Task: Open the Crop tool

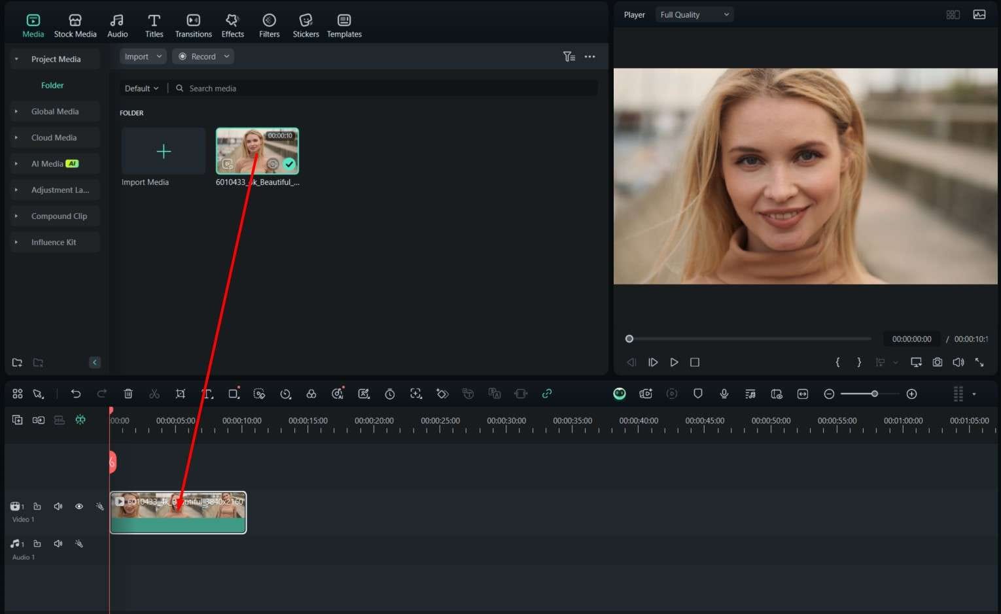Action: (x=181, y=394)
